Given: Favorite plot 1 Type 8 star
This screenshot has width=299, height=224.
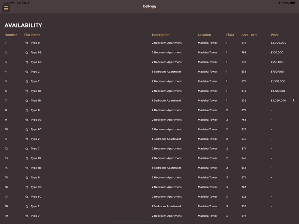Looking at the screenshot, I should coord(27,43).
